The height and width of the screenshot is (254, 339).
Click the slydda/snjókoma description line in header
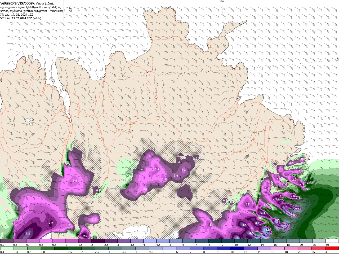(32, 11)
